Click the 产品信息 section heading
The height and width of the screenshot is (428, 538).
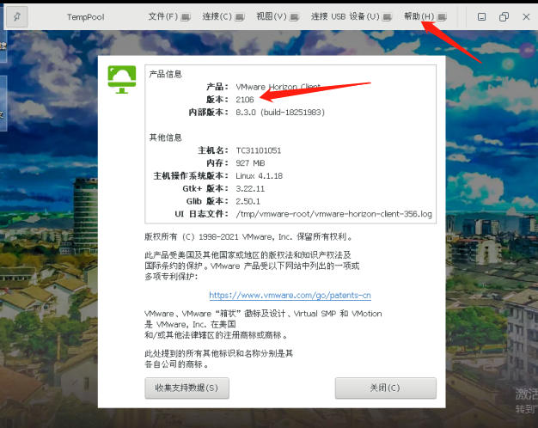[x=165, y=74]
